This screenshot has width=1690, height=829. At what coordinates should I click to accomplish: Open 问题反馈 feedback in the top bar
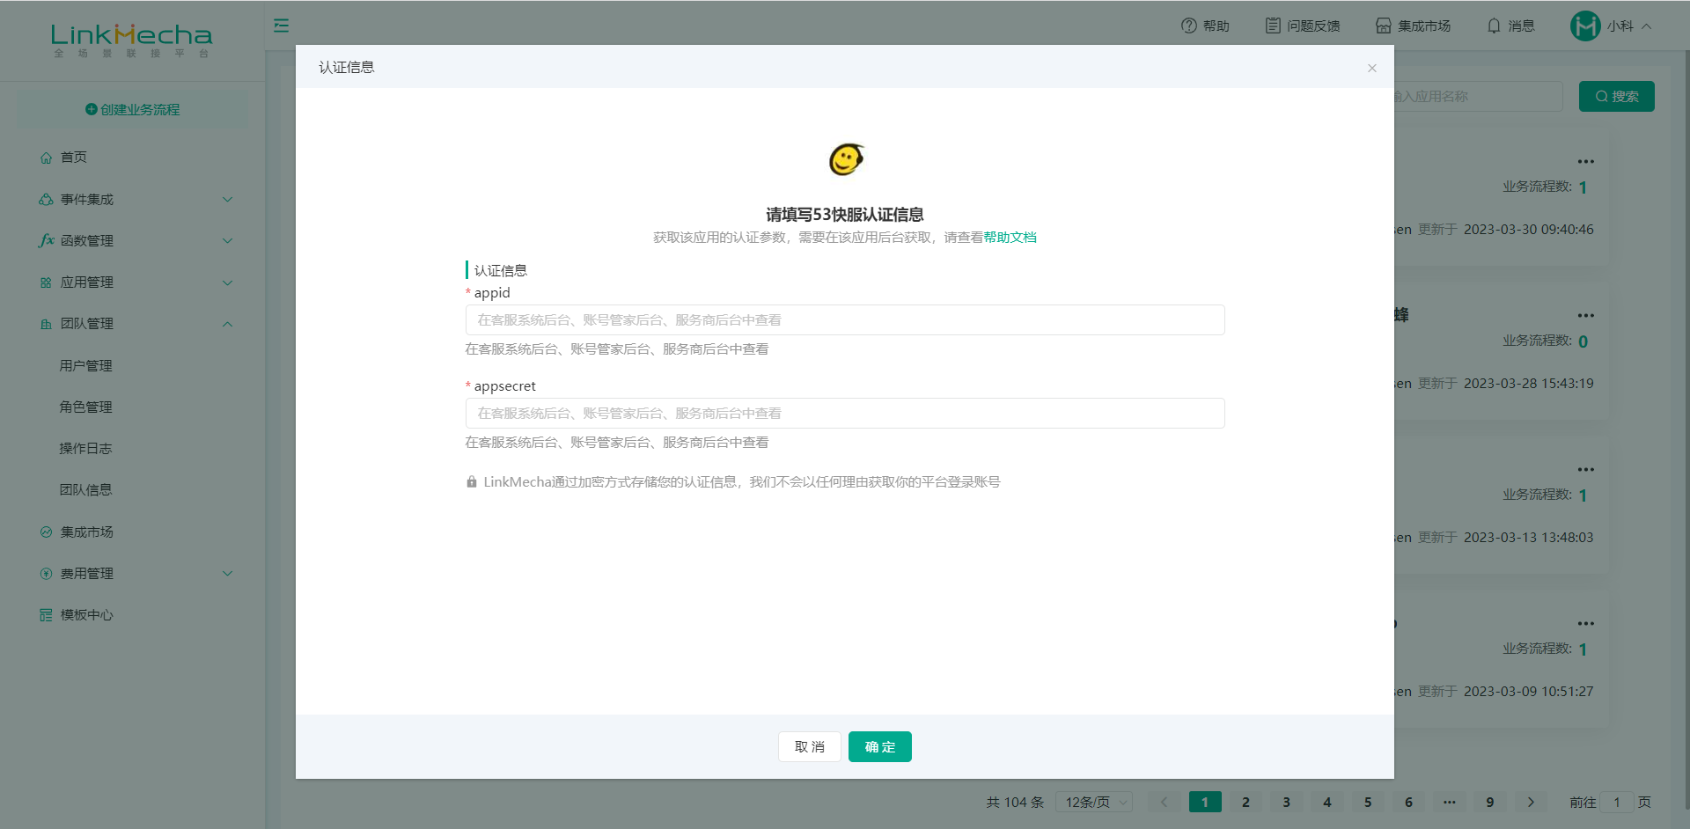1303,26
